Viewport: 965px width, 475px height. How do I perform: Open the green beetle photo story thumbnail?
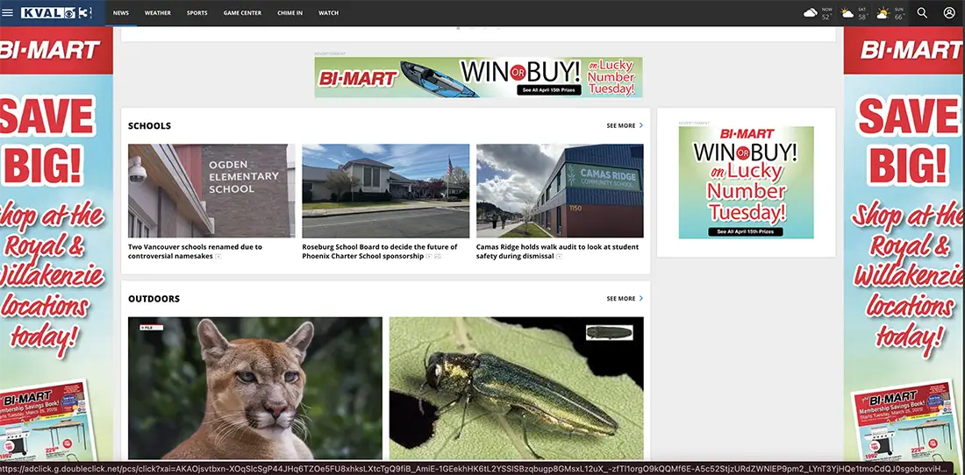tap(517, 388)
